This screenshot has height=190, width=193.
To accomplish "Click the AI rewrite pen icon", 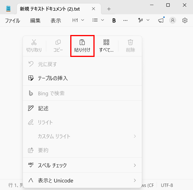I will [x=141, y=20].
